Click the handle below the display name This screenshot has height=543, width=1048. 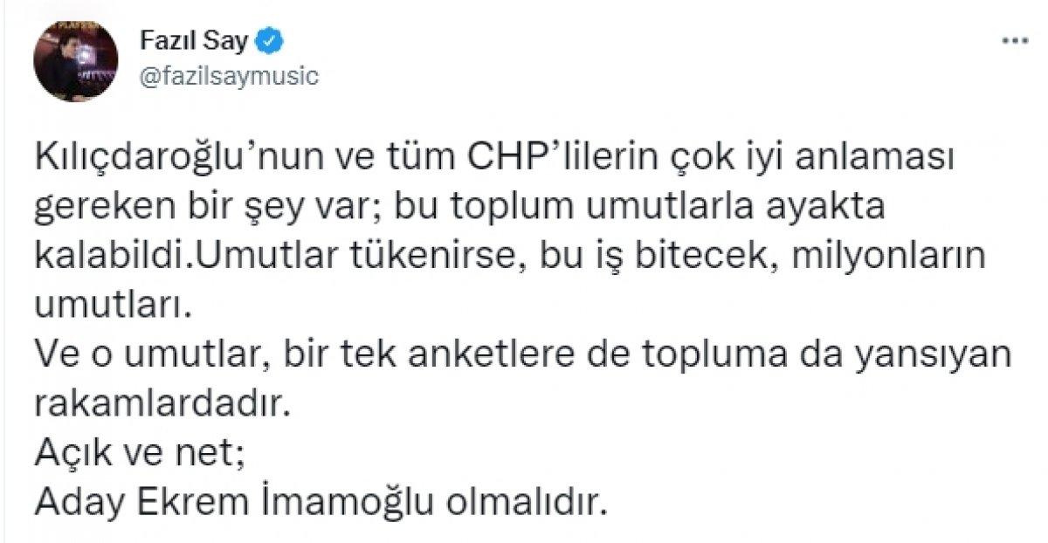tap(230, 77)
